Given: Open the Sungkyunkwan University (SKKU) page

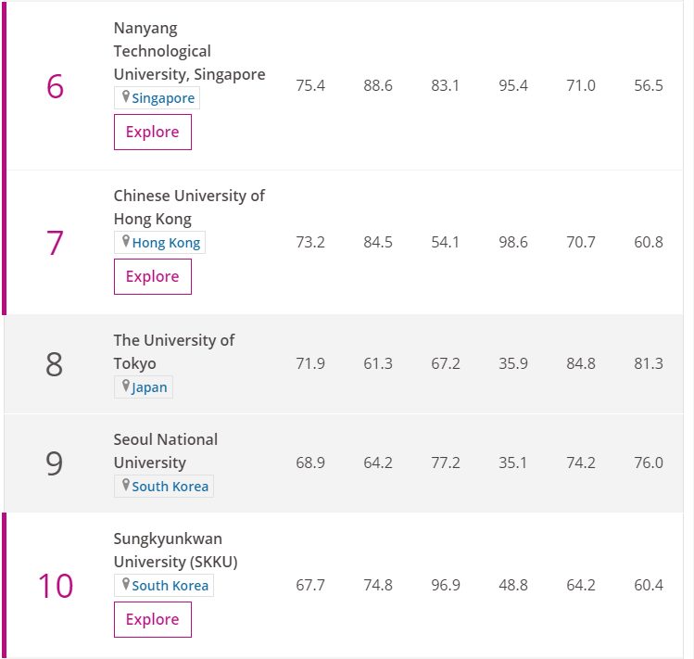Looking at the screenshot, I should pyautogui.click(x=175, y=550).
